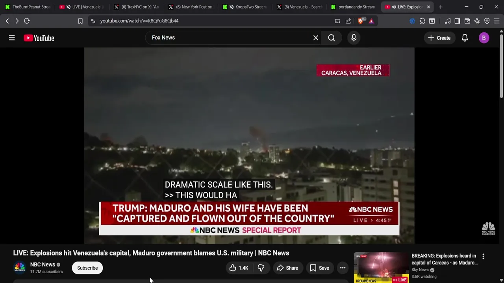Clear the Fox News search text
Screen dimensions: 504x283
(315, 38)
